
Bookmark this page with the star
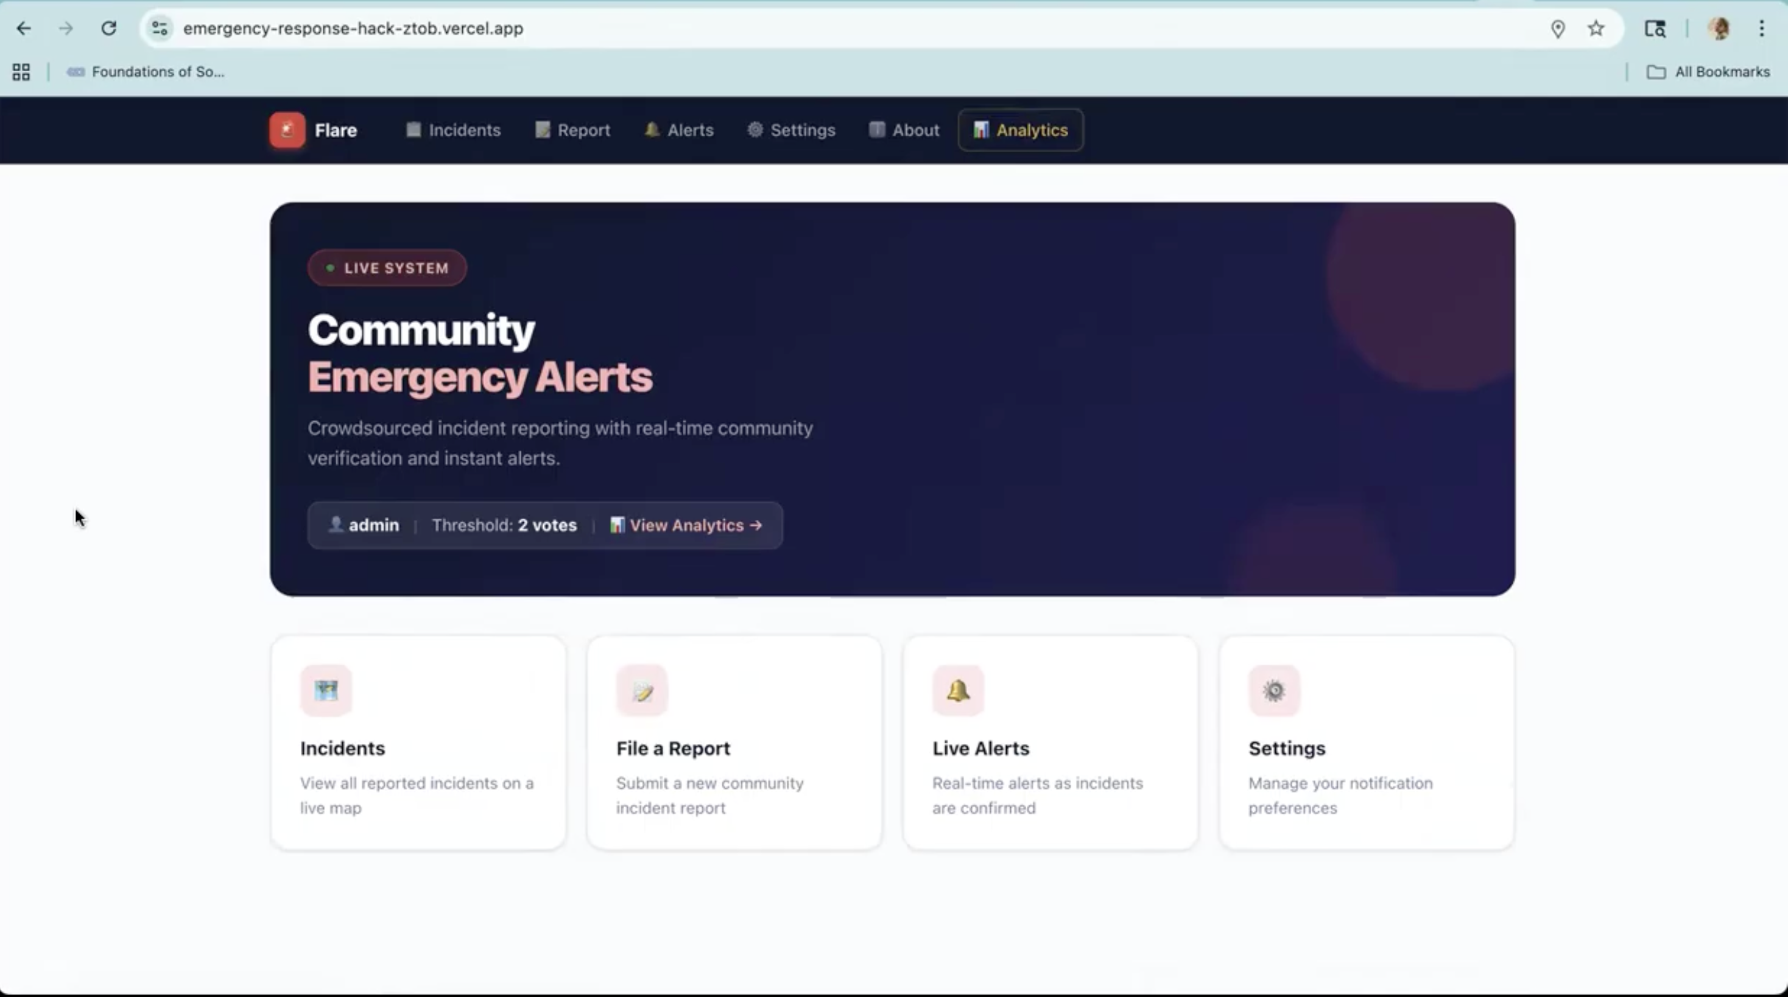tap(1596, 29)
